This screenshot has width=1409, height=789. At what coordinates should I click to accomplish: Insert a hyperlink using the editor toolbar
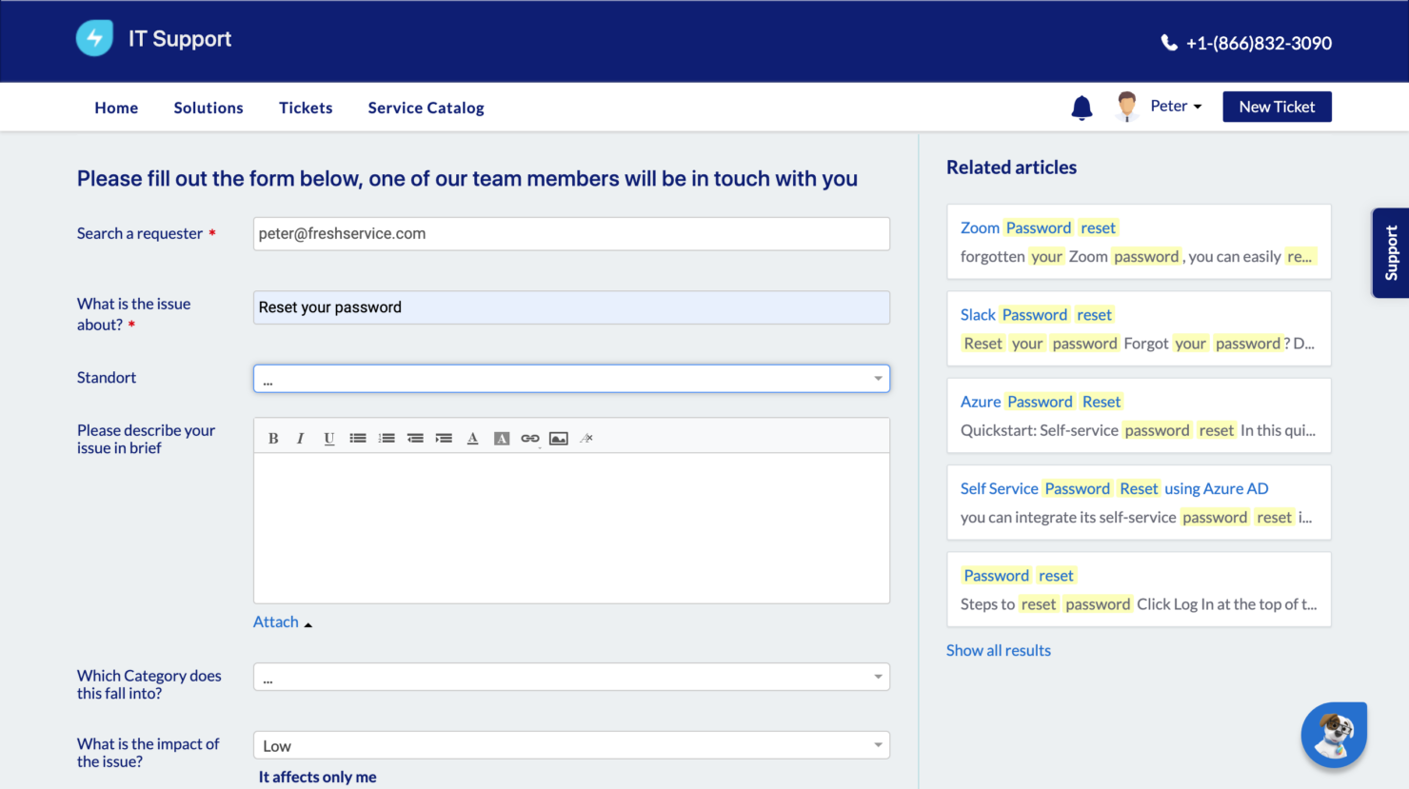point(530,438)
